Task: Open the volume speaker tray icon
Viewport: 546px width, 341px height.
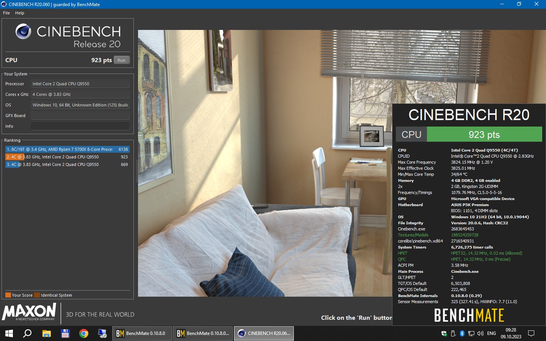Action: (480, 333)
